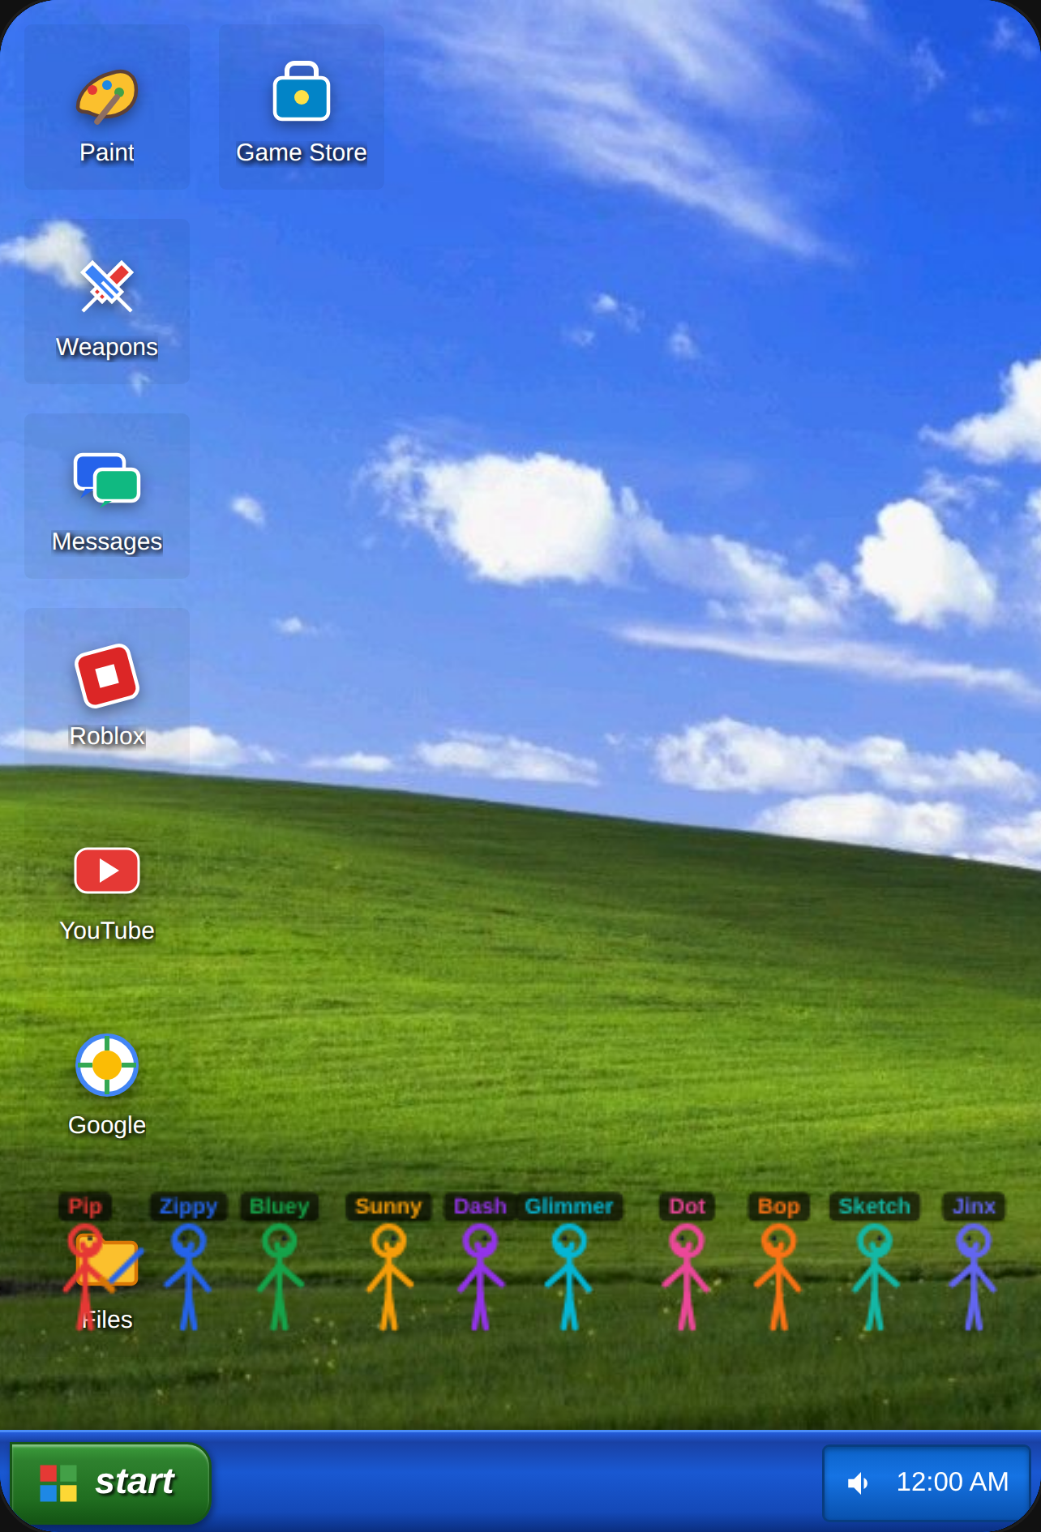Click the Dash name label
The width and height of the screenshot is (1041, 1532).
pyautogui.click(x=480, y=1206)
